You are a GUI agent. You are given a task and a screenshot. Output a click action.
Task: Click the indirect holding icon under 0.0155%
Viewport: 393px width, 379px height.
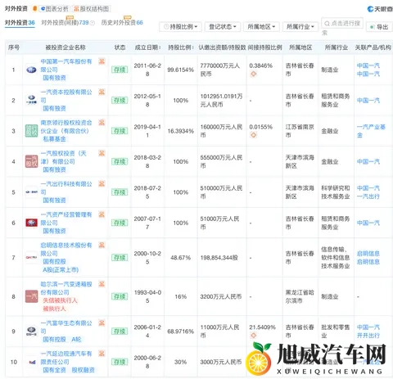(254, 135)
